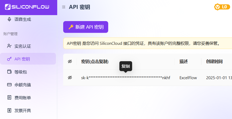Click the key icon in the 新建 button

pos(71,27)
